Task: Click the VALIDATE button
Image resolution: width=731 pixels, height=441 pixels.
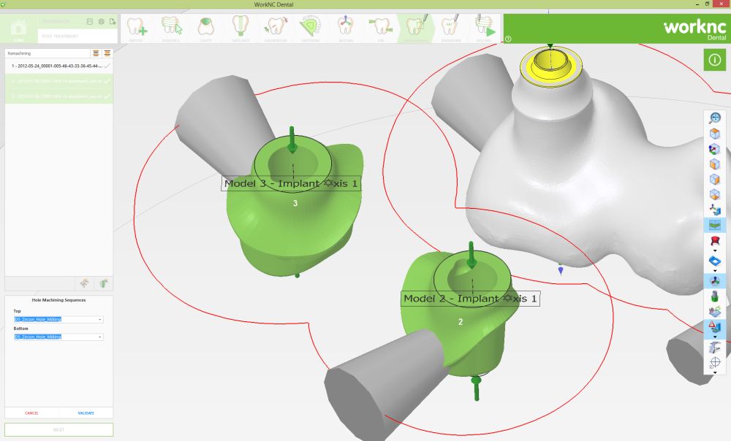Action: click(86, 413)
